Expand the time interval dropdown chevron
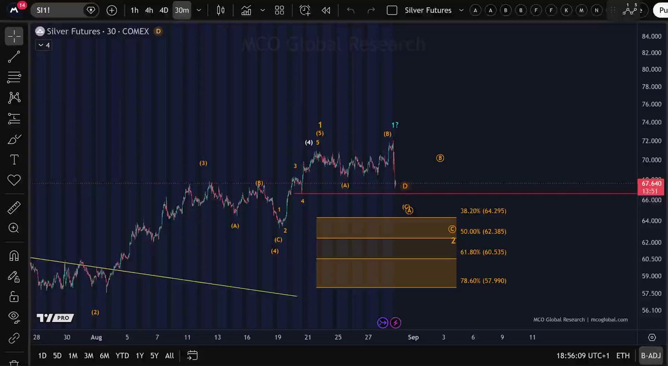Image resolution: width=668 pixels, height=366 pixels. (x=199, y=10)
